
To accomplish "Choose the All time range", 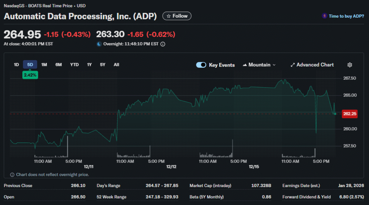I will pyautogui.click(x=116, y=64).
